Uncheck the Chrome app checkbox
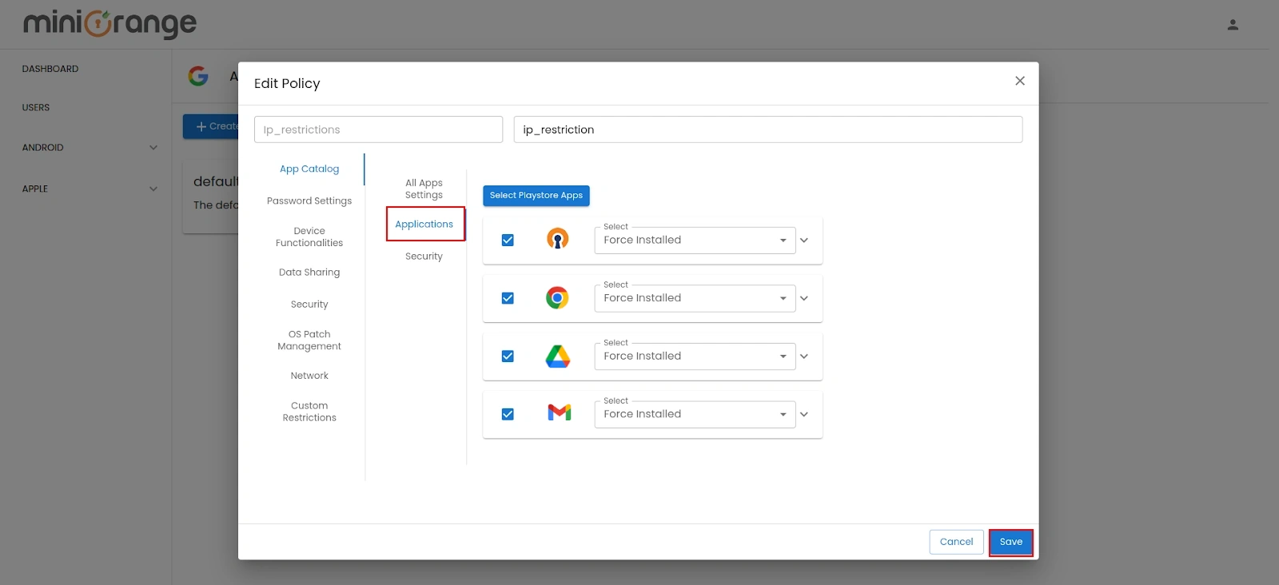The height and width of the screenshot is (585, 1279). 508,298
